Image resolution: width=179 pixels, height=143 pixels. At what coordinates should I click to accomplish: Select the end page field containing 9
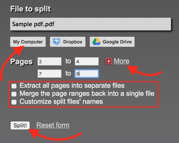pyautogui.click(x=87, y=73)
